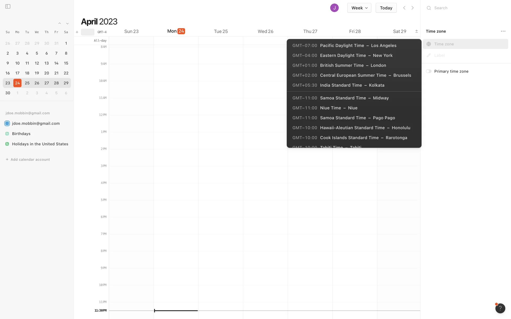Screen dimensions: 511x319
Task: Open the Time zone more options ellipsis
Action: point(503,31)
